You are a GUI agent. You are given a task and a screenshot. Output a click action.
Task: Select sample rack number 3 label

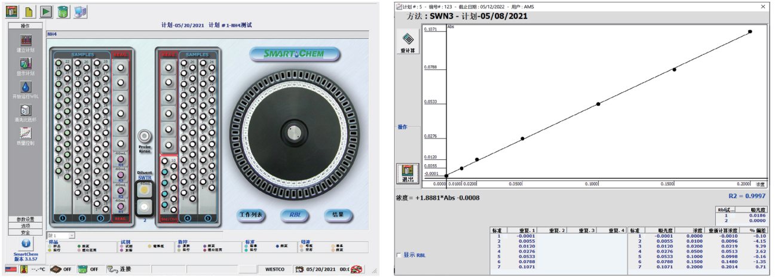(100, 219)
